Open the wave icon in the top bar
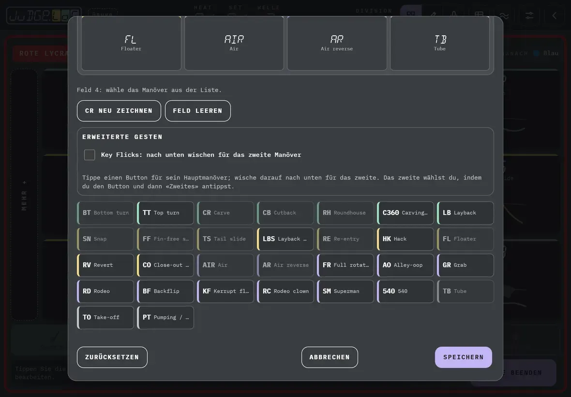 [504, 15]
